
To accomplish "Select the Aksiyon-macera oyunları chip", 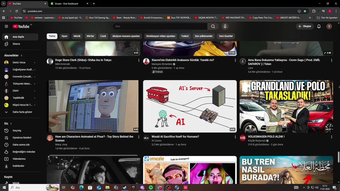I will (126, 36).
